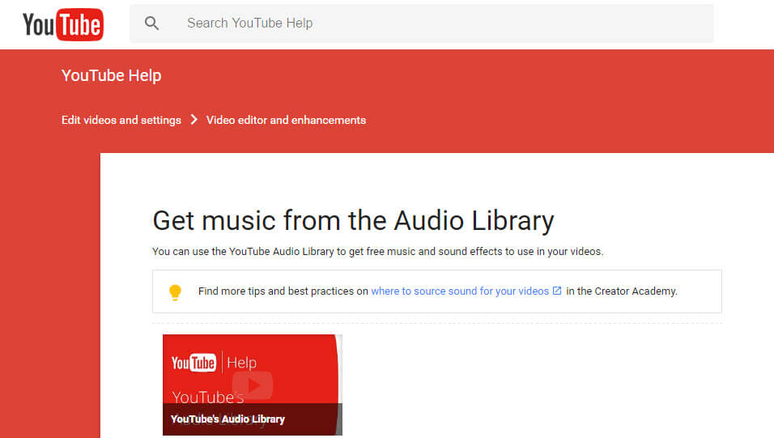This screenshot has height=438, width=774.
Task: Click the yellow lightbulb tip icon
Action: pos(175,292)
